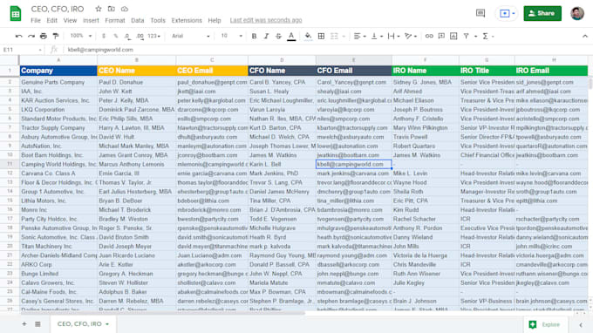
Task: Format as currency
Action: [x=104, y=36]
